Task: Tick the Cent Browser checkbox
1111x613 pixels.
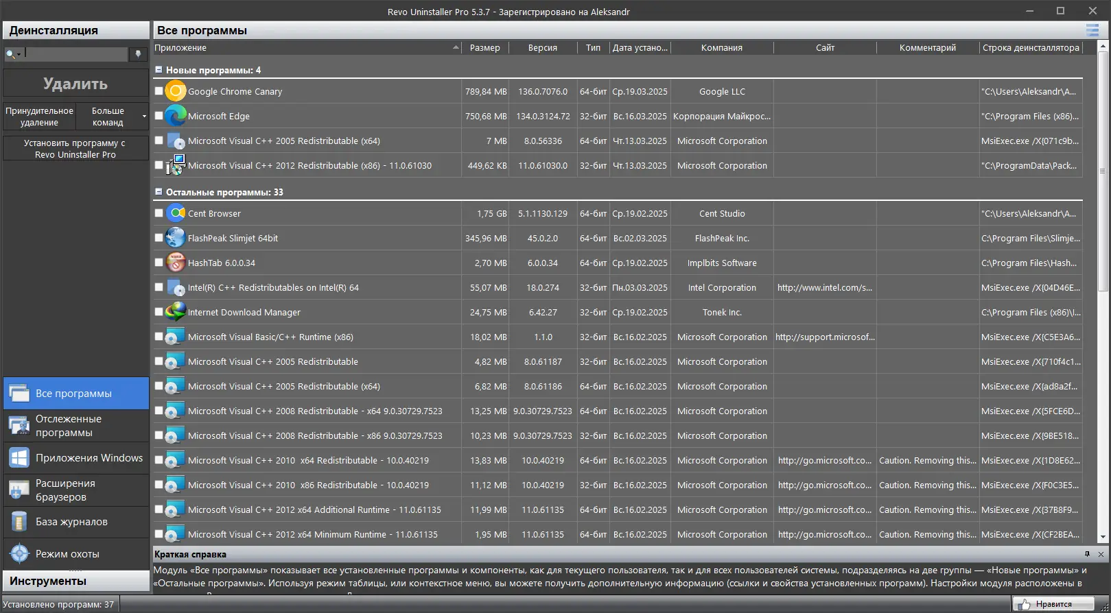Action: [159, 213]
